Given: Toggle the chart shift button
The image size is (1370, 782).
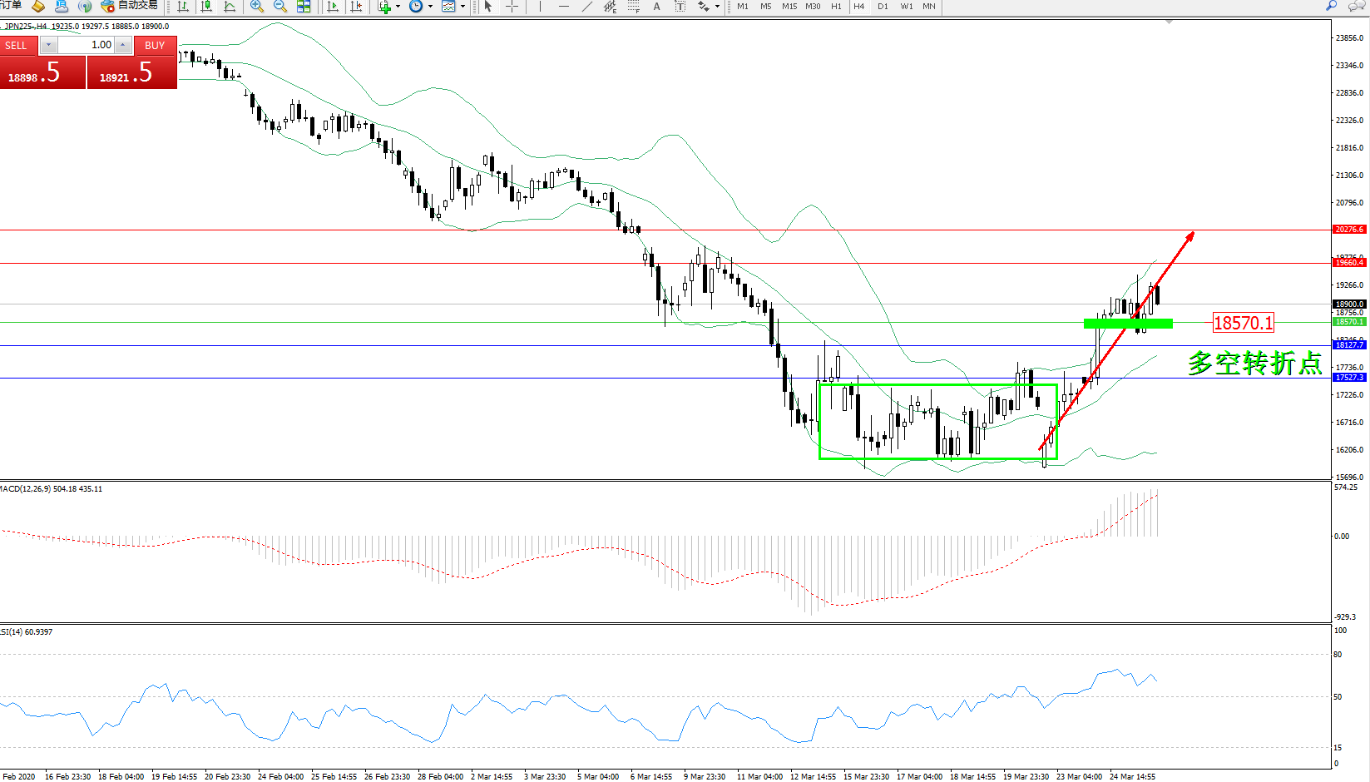Looking at the screenshot, I should 356,7.
